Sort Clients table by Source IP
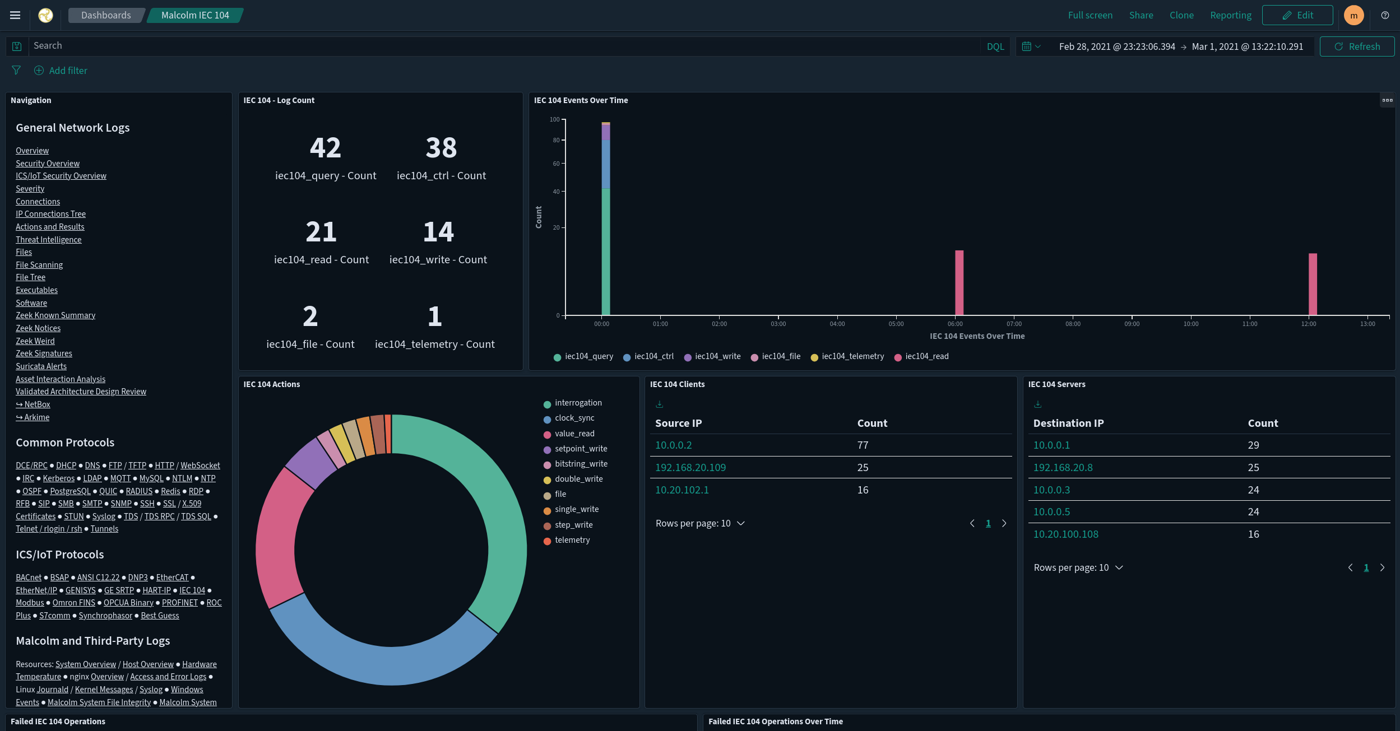This screenshot has width=1400, height=731. point(678,423)
